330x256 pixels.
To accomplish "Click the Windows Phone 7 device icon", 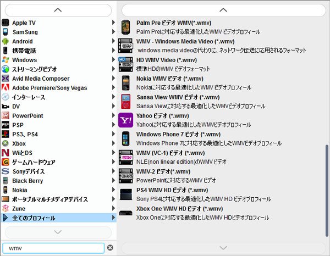I will click(x=125, y=139).
